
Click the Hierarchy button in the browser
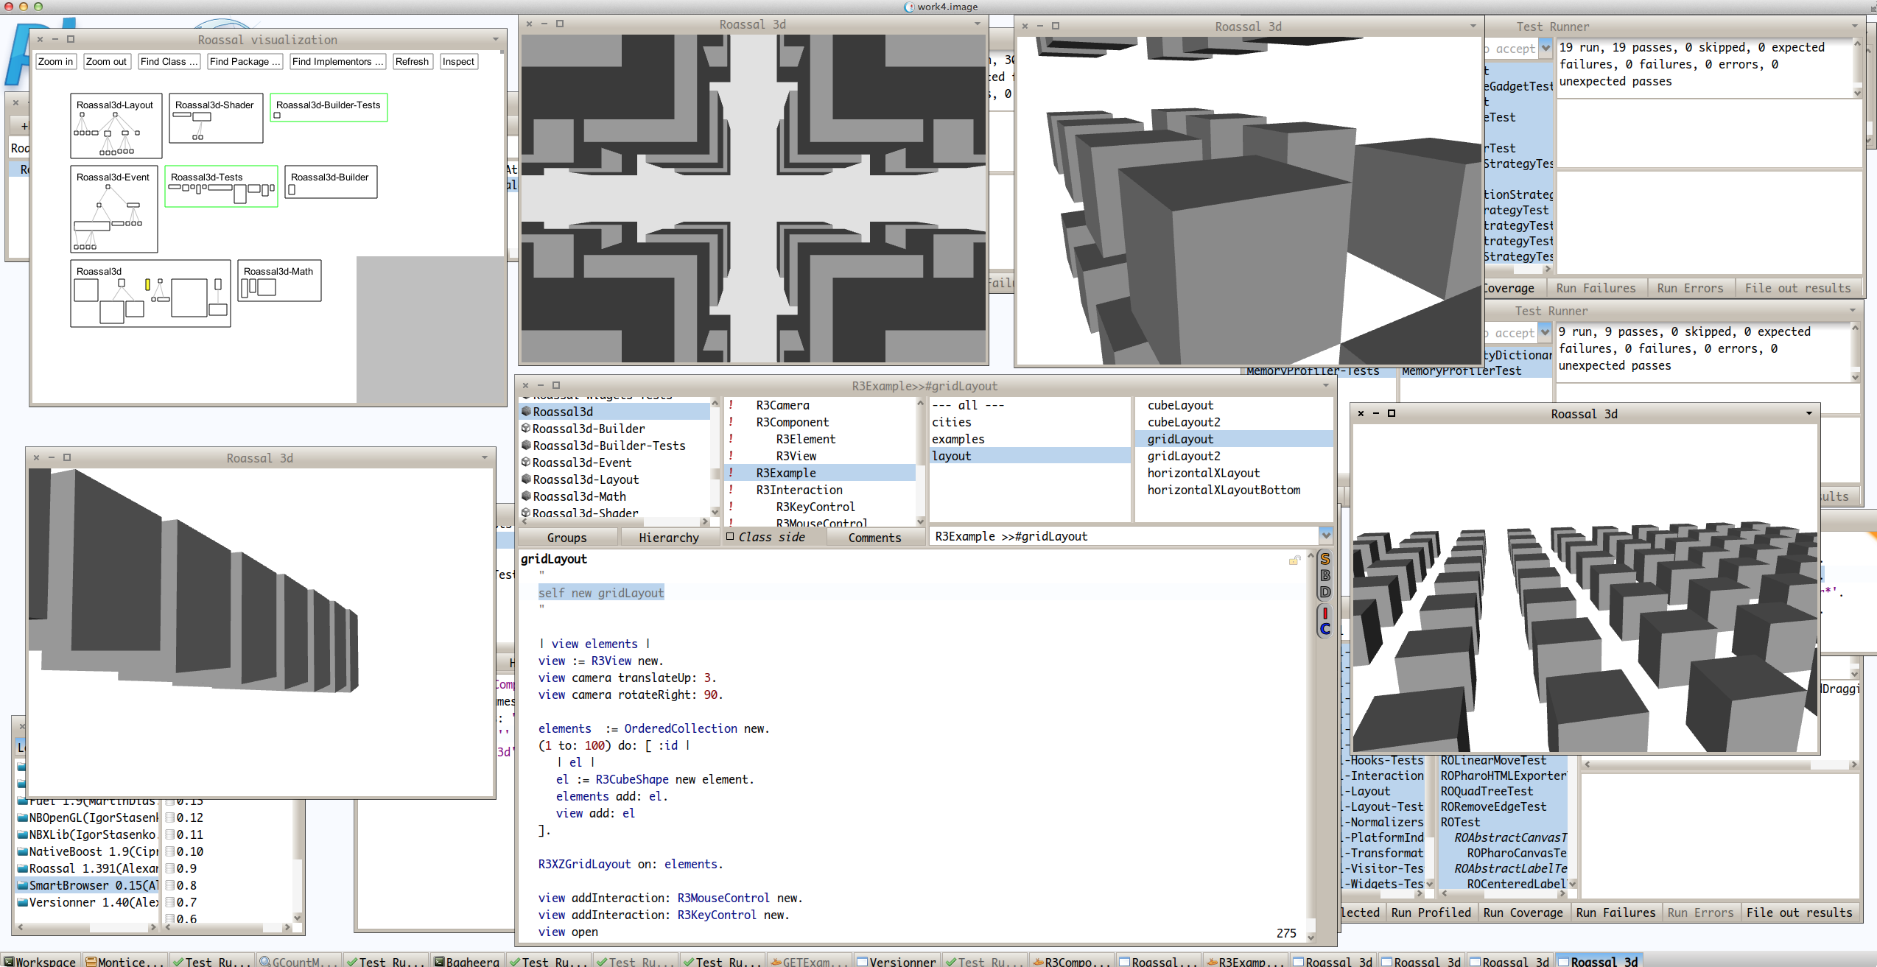click(669, 538)
